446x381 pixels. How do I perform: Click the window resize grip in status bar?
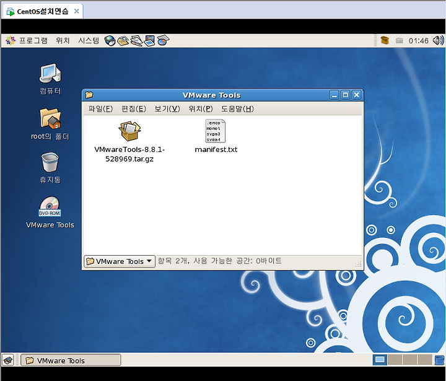[x=359, y=265]
